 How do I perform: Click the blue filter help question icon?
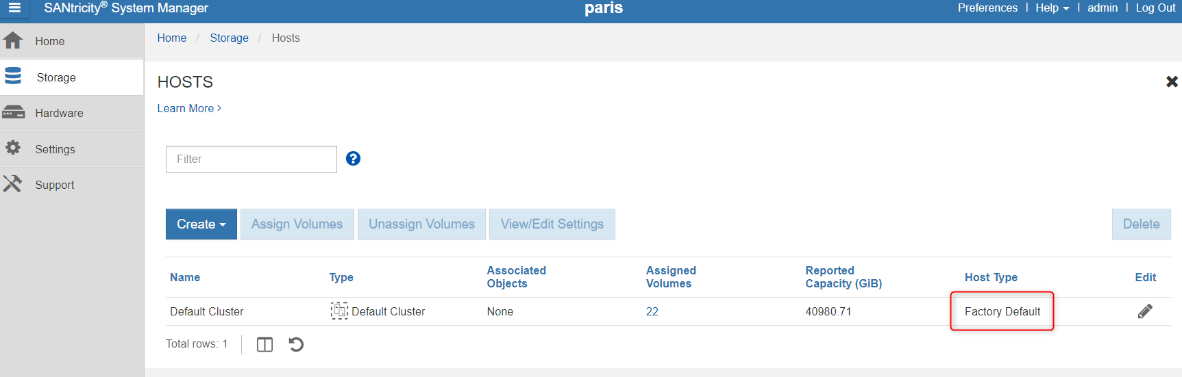[x=353, y=159]
